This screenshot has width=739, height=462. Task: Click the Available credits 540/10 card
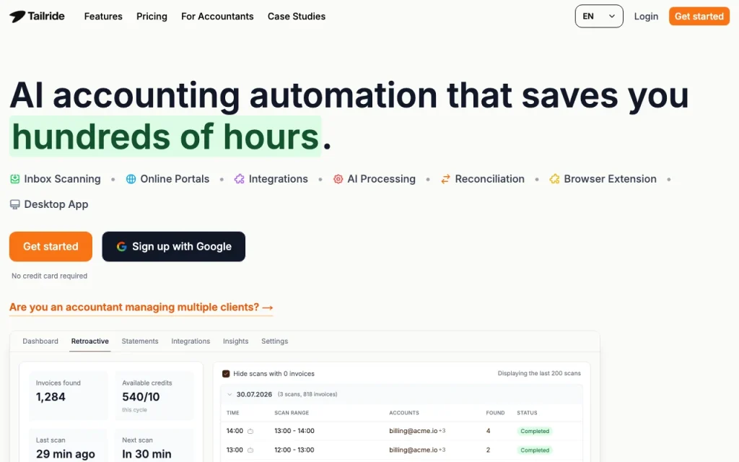point(154,395)
